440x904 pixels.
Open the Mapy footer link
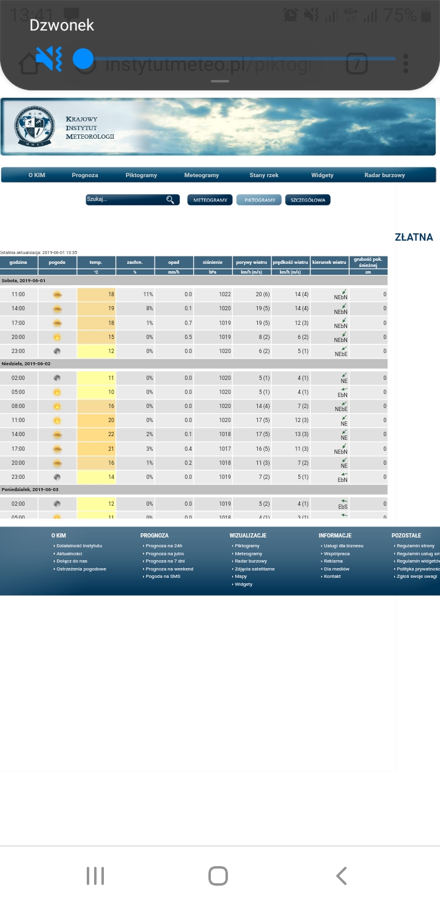tap(240, 577)
